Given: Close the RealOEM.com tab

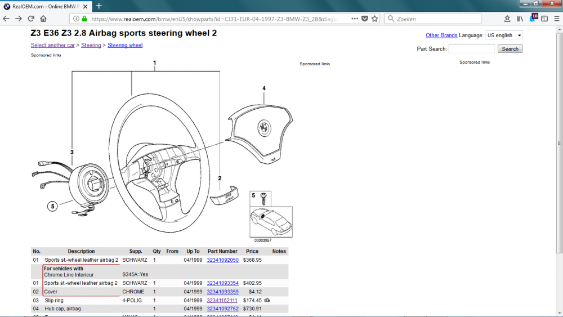Looking at the screenshot, I should click(x=86, y=6).
